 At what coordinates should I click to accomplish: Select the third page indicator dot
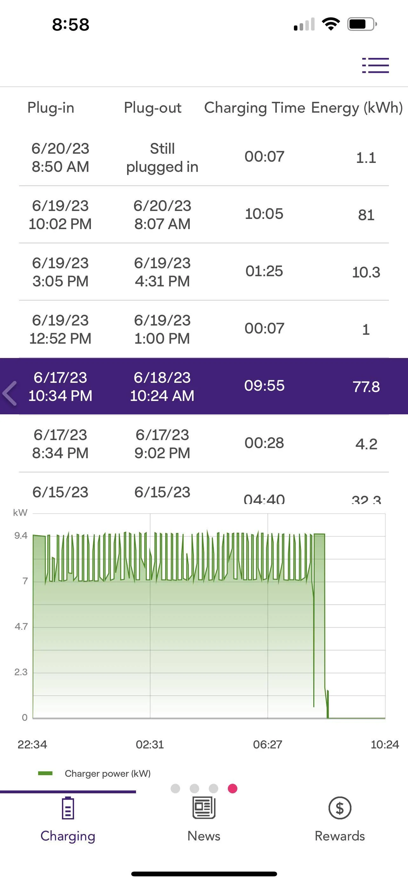214,788
